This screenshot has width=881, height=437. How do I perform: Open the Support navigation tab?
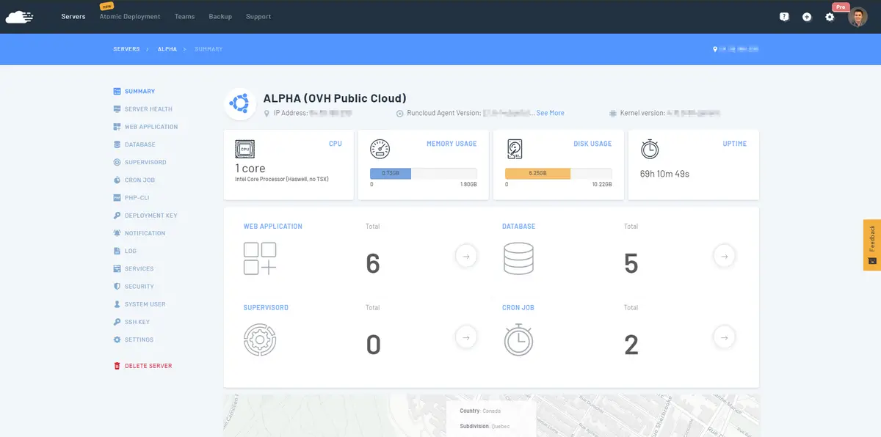pos(258,17)
